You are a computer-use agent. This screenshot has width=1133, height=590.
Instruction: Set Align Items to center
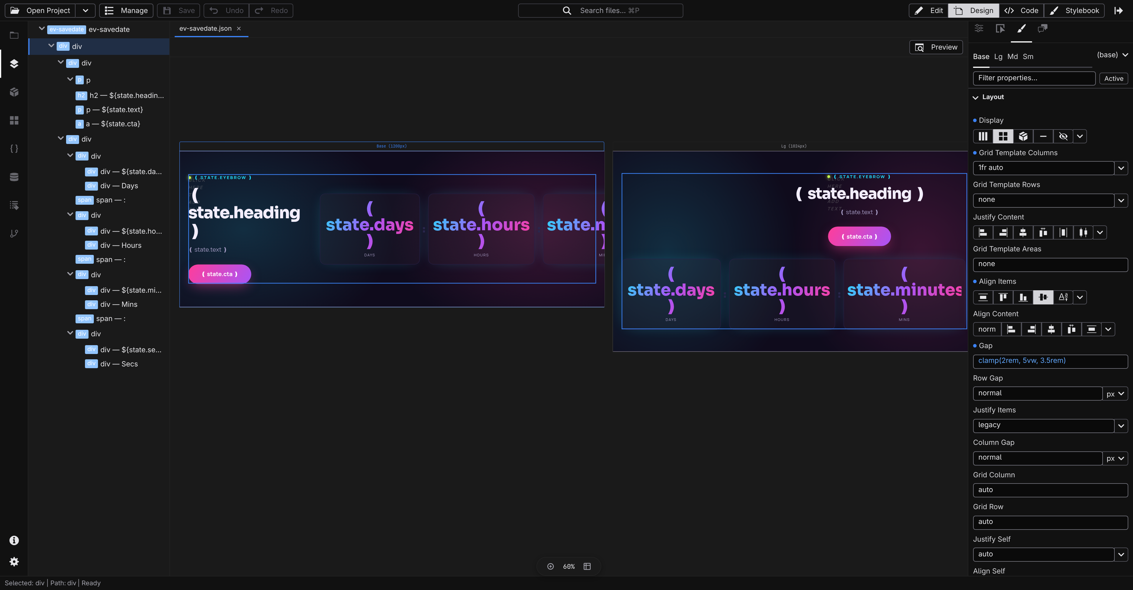1043,297
